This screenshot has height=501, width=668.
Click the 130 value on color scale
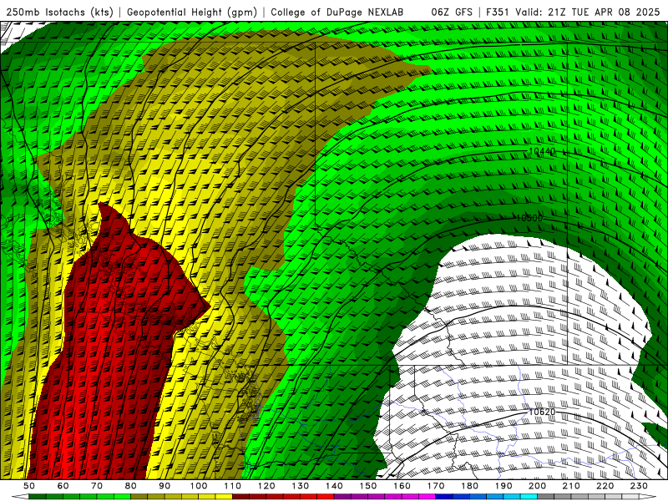[301, 486]
